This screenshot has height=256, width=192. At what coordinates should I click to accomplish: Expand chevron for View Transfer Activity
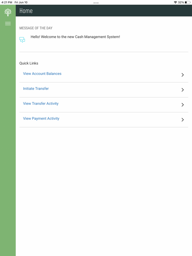(183, 105)
